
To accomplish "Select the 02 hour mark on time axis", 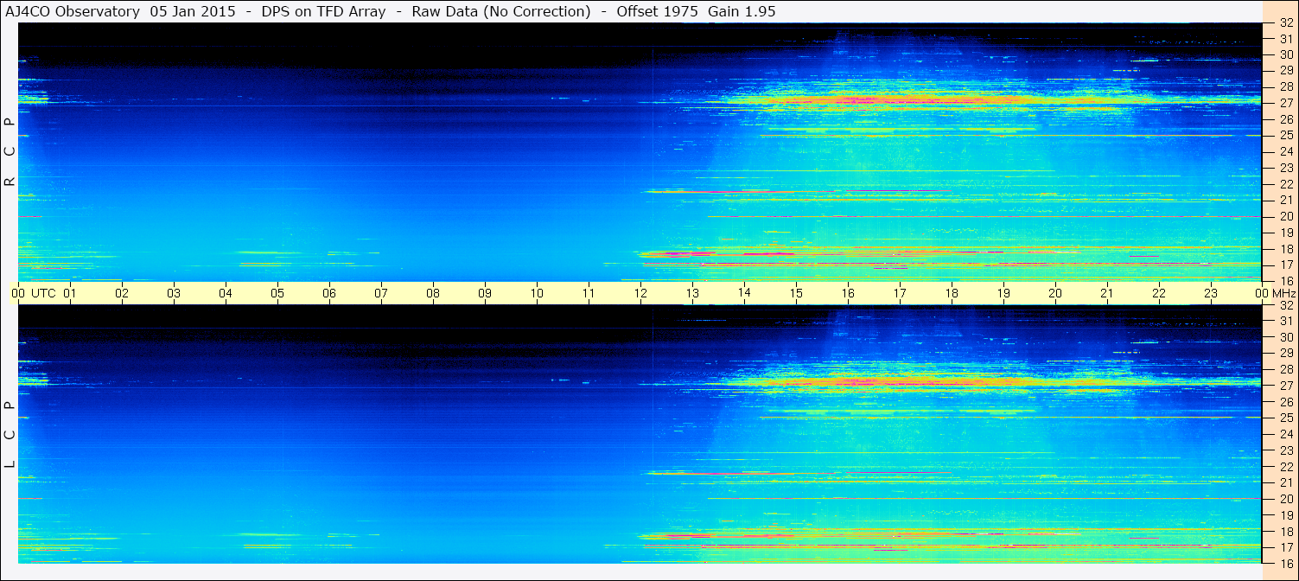I will pos(122,293).
